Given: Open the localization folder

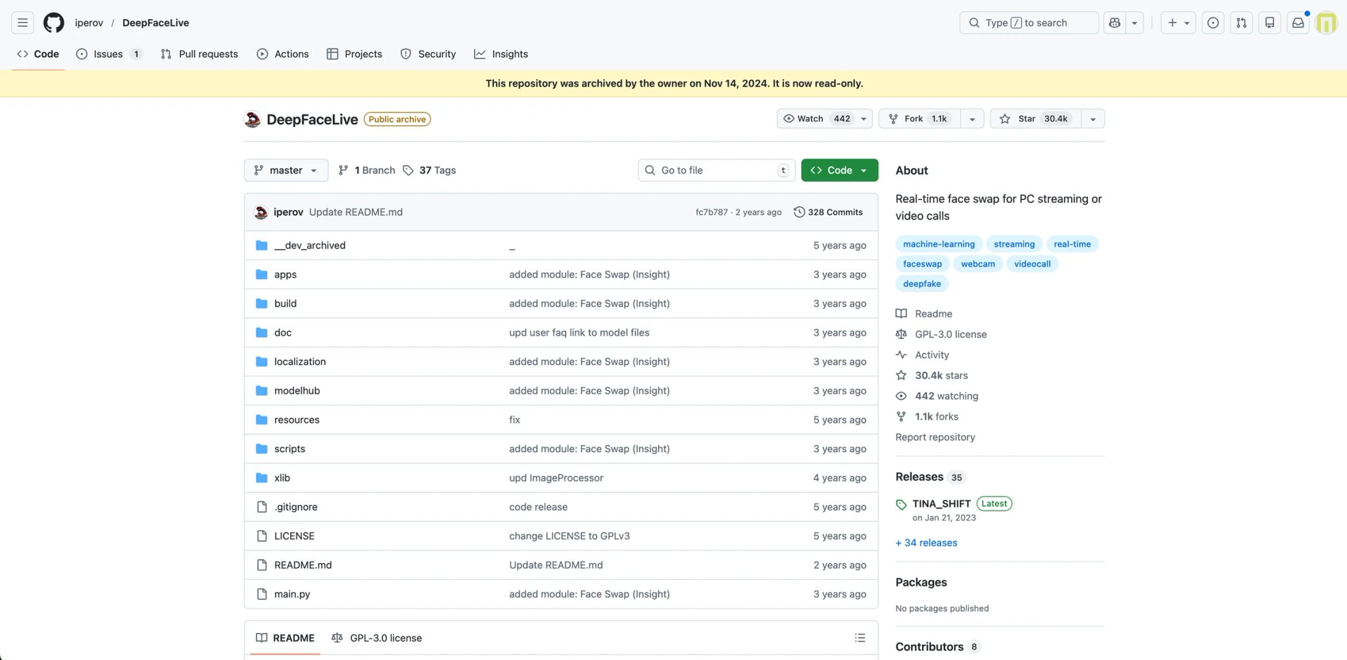Looking at the screenshot, I should pos(300,361).
